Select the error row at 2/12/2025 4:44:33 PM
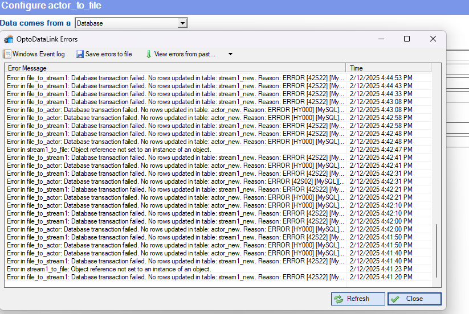The width and height of the screenshot is (469, 314). (218, 94)
